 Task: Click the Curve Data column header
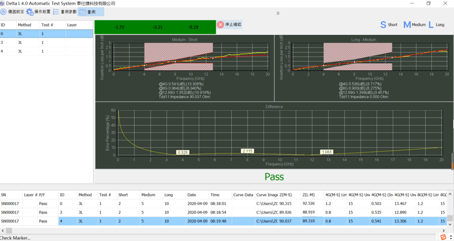pos(243,195)
